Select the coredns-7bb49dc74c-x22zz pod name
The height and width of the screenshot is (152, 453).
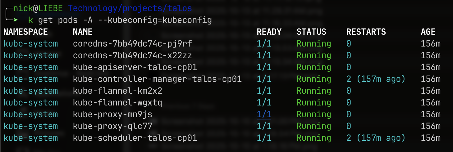(x=132, y=56)
